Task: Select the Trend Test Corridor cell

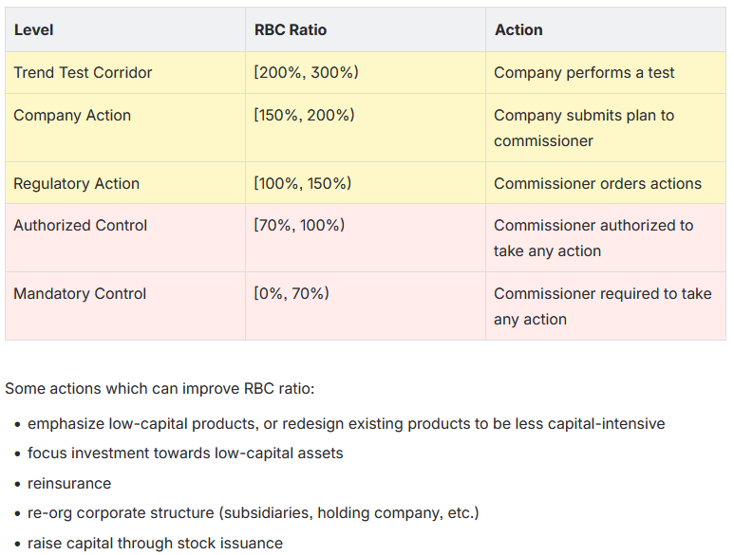Action: 83,72
